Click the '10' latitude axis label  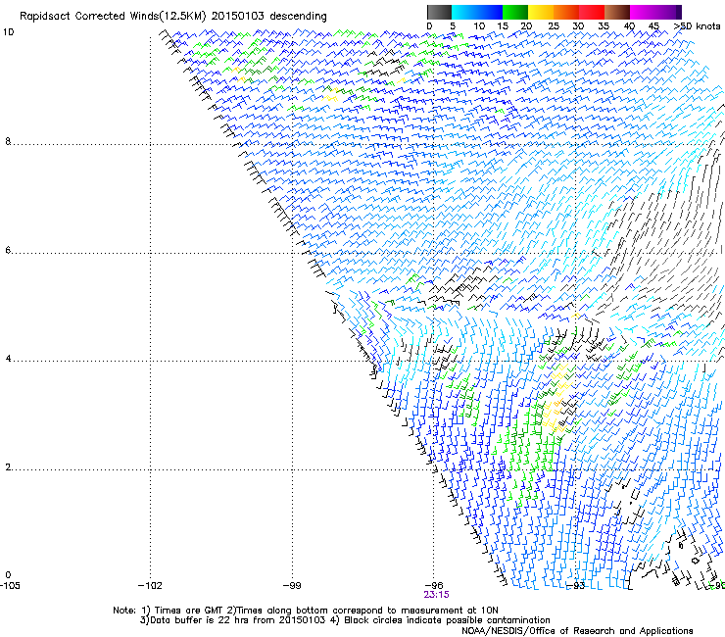tap(8, 32)
